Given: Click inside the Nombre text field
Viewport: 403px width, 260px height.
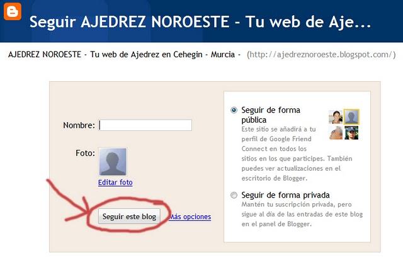Looking at the screenshot, I should click(145, 125).
